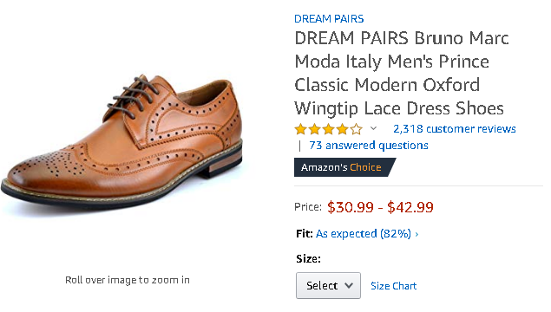Click the empty fifth rating star
The image size is (551, 312).
click(x=356, y=129)
